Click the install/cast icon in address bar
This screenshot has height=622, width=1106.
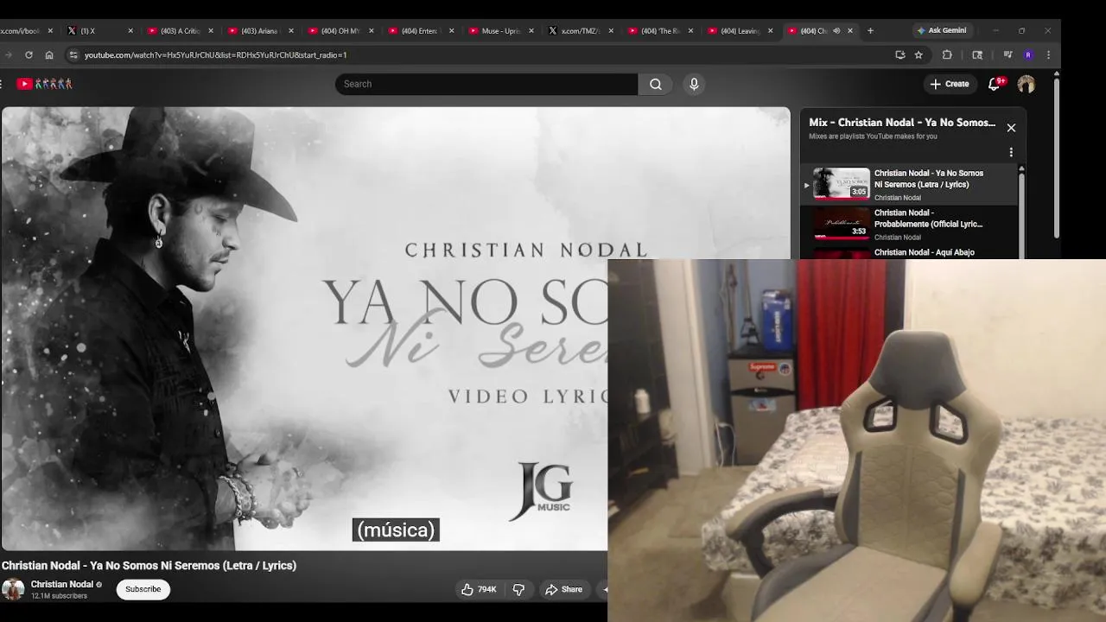[899, 54]
